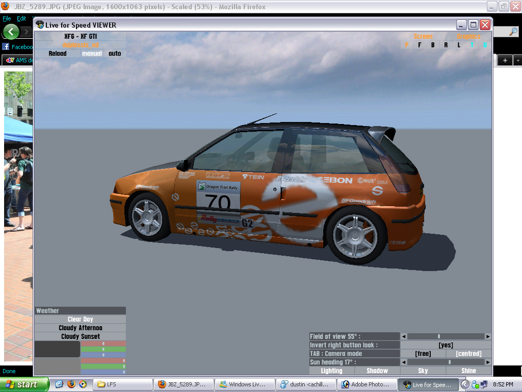Click the Live for Speed Viewer title icon
This screenshot has width=522, height=392.
coord(40,24)
